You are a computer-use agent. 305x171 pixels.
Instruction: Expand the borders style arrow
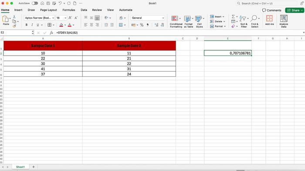pos(54,25)
